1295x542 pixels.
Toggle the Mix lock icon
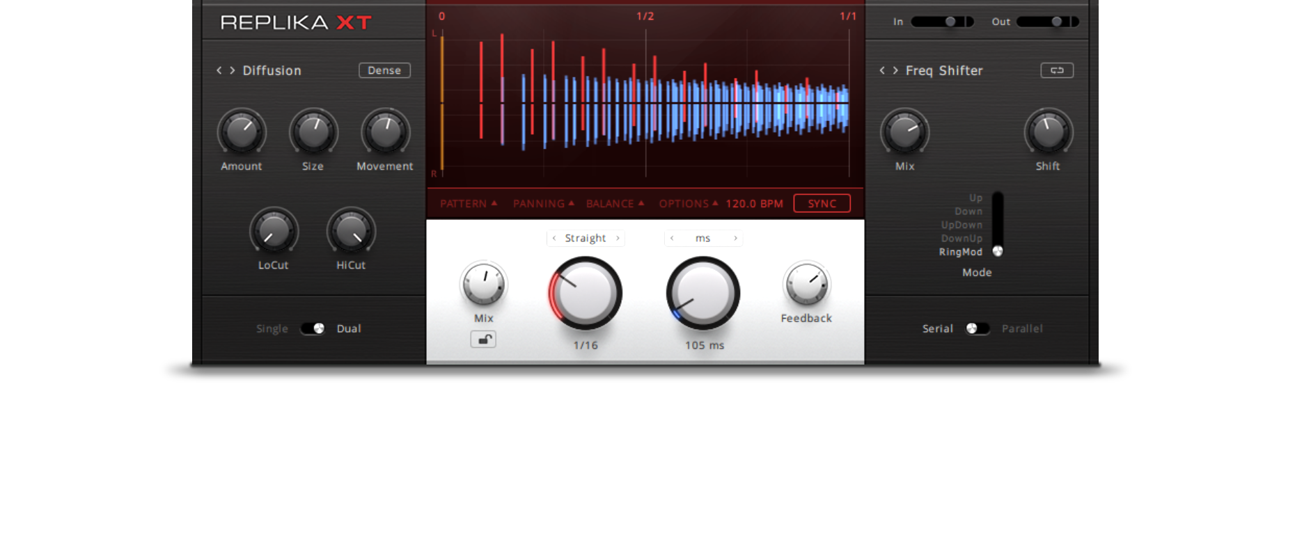click(x=483, y=340)
